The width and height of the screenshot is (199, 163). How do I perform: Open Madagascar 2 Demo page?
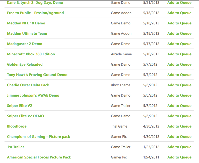[25, 44]
